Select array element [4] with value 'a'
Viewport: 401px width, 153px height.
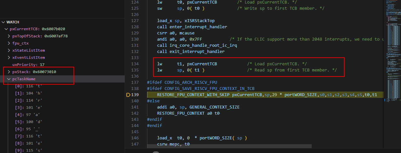29,115
